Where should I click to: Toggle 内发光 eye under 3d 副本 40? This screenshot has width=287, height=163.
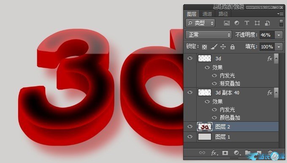click(214, 110)
